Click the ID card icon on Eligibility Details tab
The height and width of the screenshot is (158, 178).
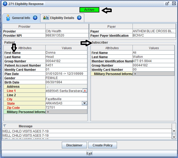click(46, 18)
